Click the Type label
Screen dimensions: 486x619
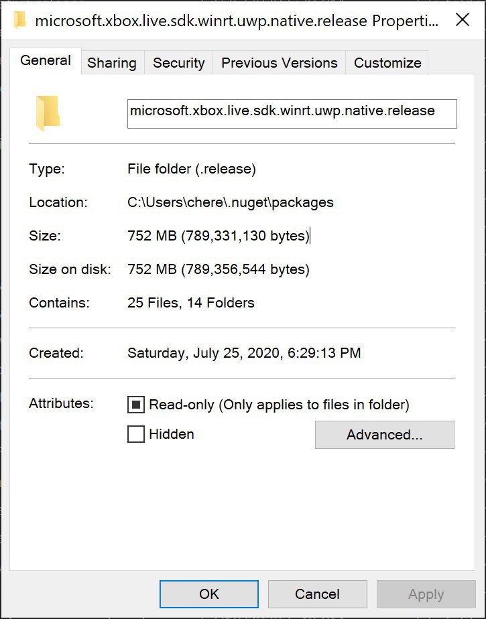[x=47, y=169]
